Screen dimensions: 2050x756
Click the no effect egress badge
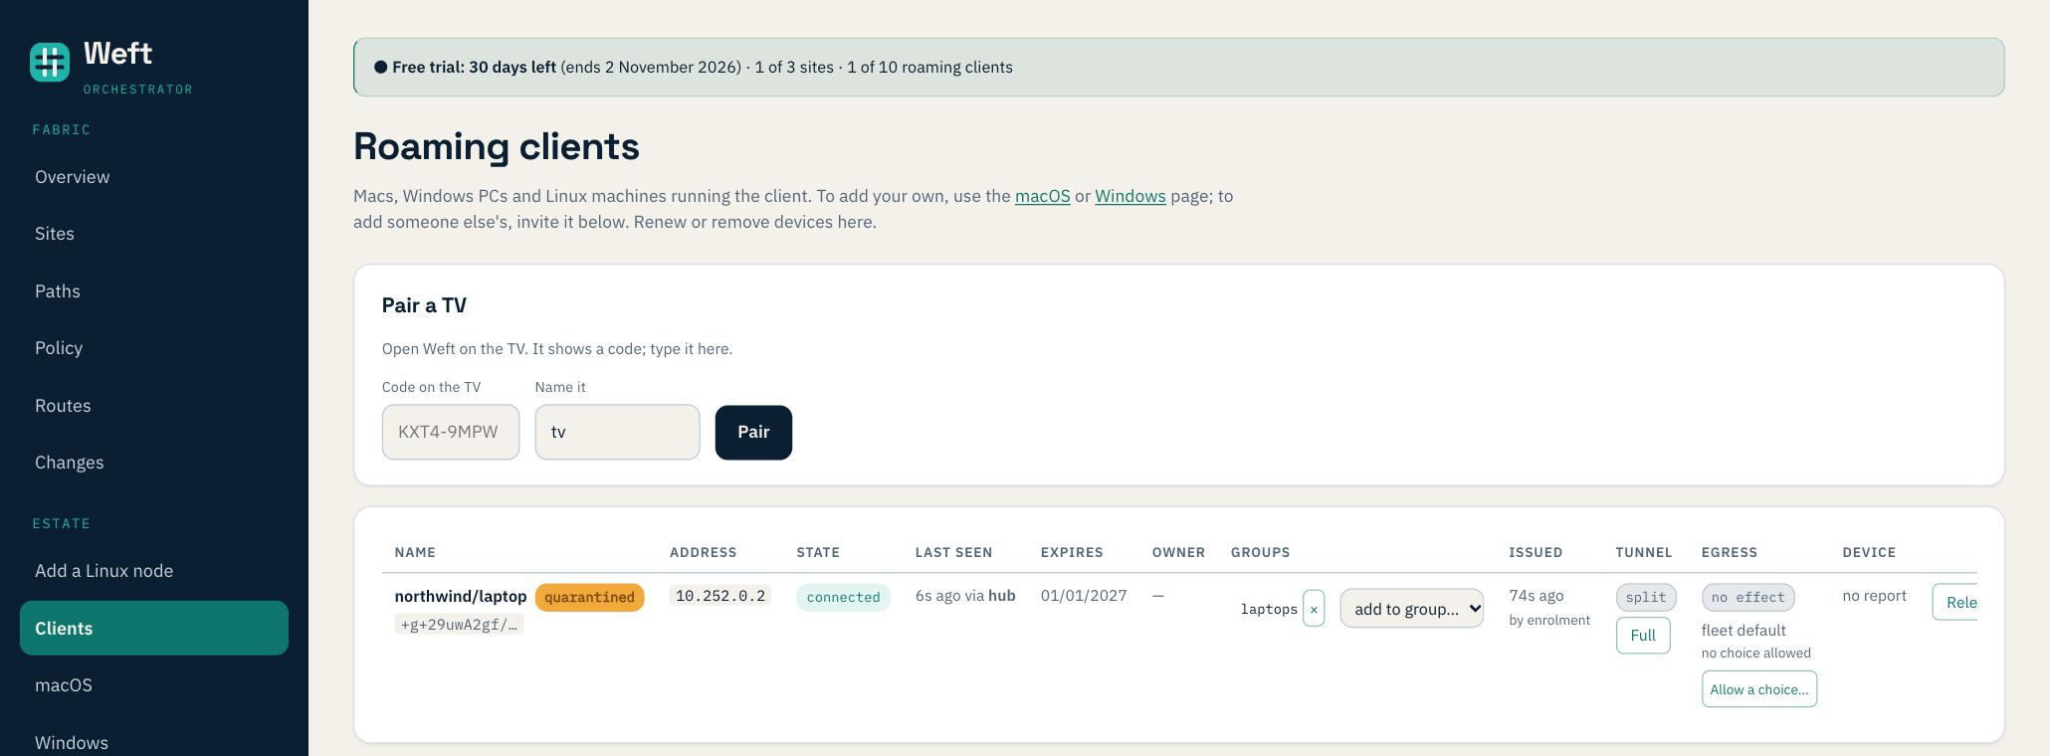click(1748, 597)
